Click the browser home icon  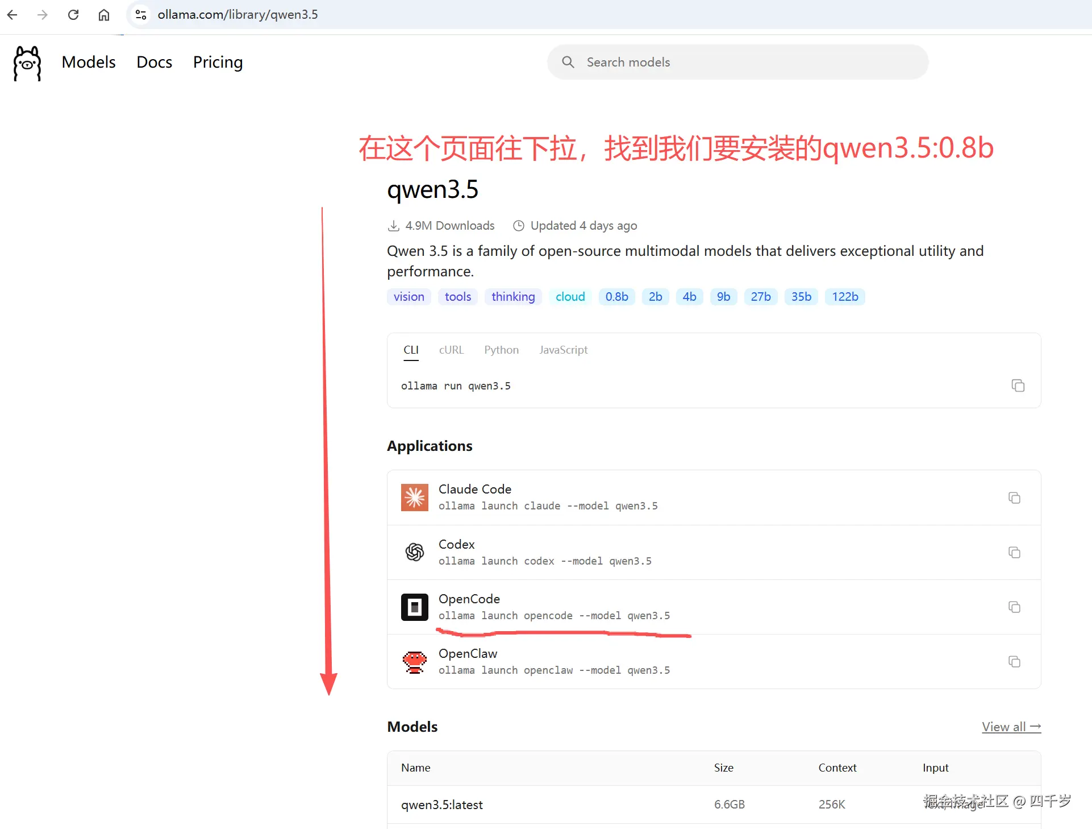[104, 15]
